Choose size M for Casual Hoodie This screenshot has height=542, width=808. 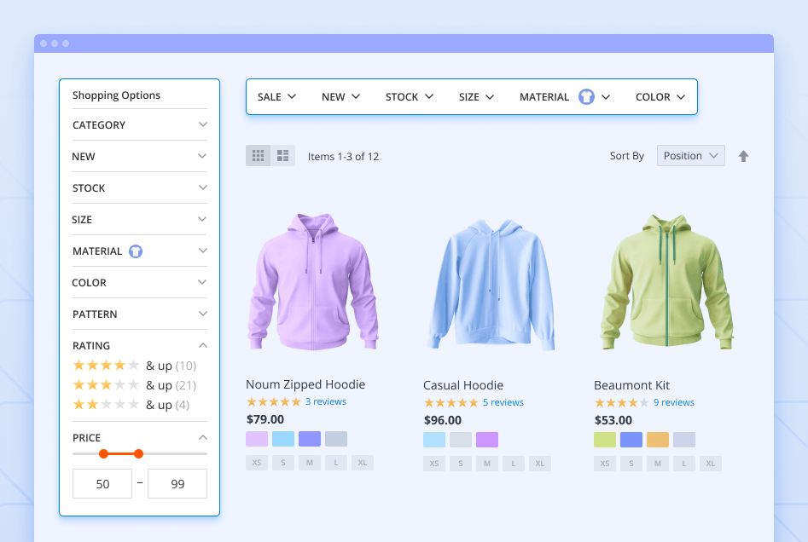[487, 464]
